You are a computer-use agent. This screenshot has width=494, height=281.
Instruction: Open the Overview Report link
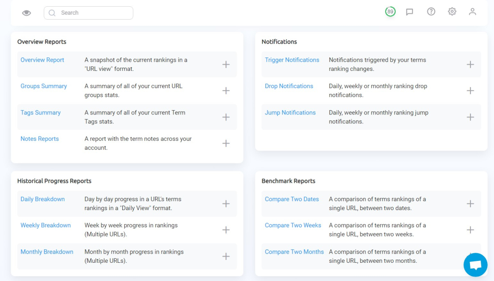(42, 60)
